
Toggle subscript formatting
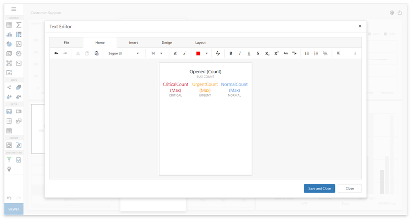pos(267,54)
